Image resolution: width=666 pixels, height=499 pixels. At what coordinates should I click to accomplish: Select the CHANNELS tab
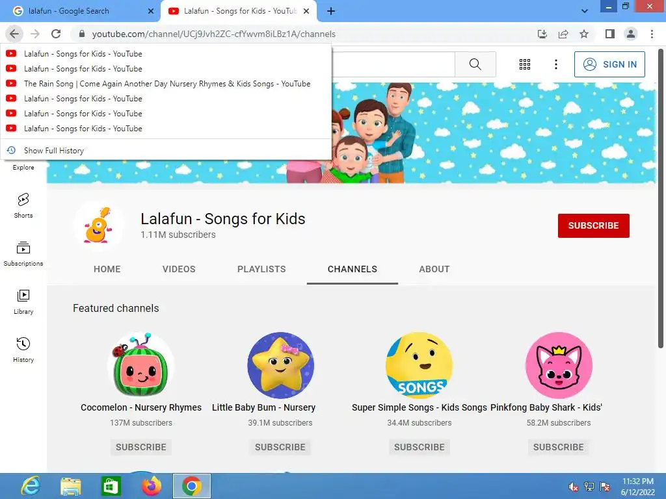coord(353,269)
